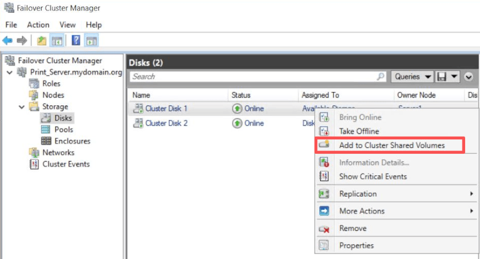Select the Storage tree item
Screen dimensions: 480x259
55,107
